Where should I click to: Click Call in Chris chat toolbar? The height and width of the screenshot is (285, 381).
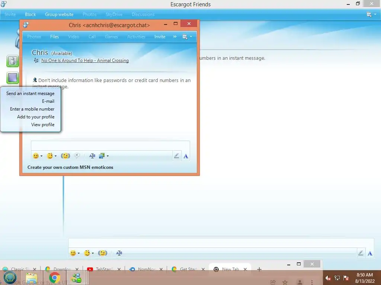pos(92,37)
